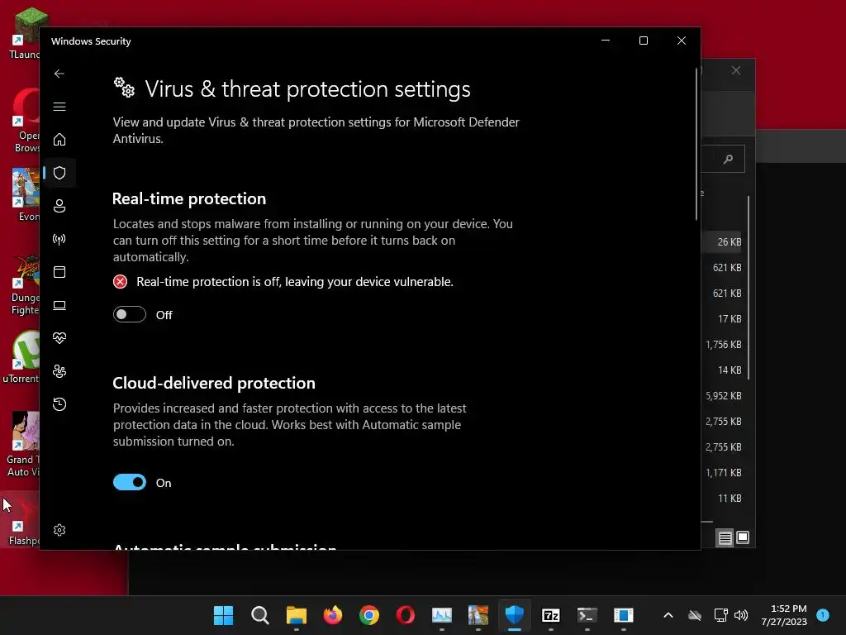Launch Google Chrome from the taskbar
Viewport: 846px width, 635px height.
click(369, 615)
